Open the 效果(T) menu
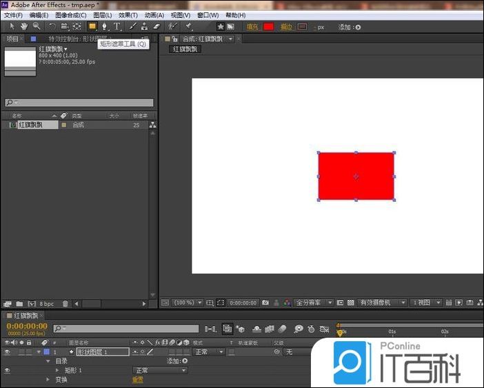 [x=128, y=15]
